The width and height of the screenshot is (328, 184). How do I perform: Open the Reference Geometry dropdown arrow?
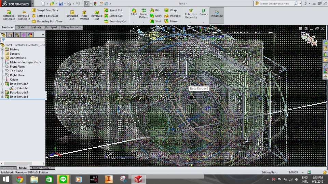tap(191, 22)
